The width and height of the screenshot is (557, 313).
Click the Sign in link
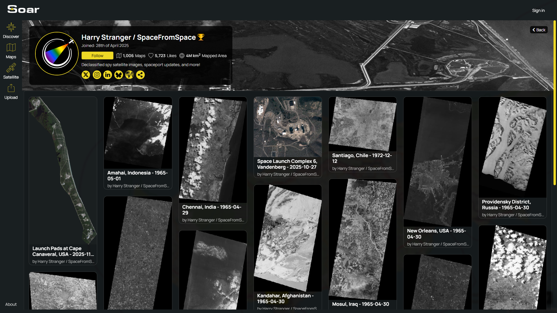click(538, 10)
